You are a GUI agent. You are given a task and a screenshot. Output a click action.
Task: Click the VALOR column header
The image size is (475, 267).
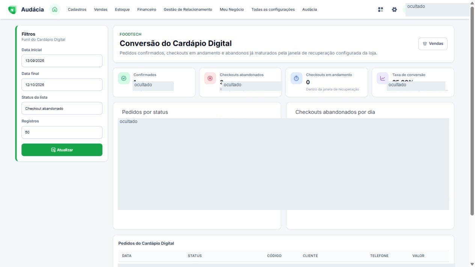pyautogui.click(x=418, y=256)
